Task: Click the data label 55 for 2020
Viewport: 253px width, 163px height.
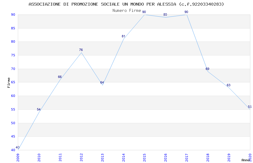Action: click(x=250, y=107)
